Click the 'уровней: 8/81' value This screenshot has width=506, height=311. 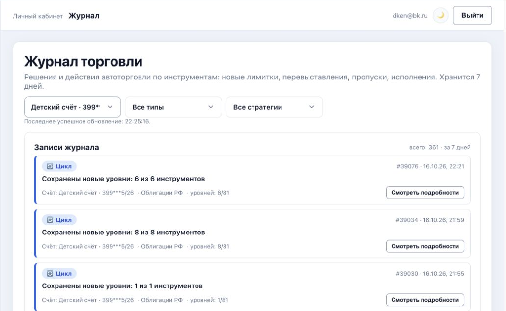click(209, 246)
